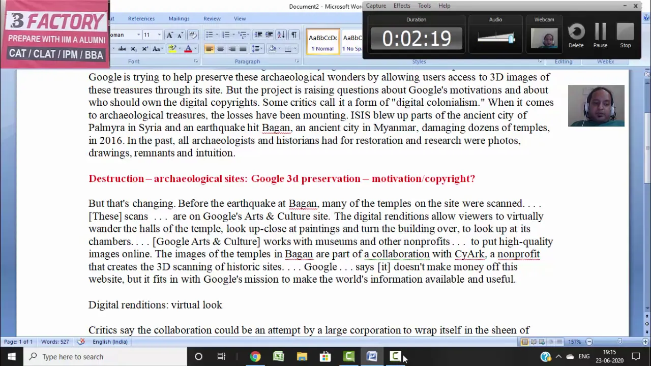Click the proofing errors icon in status bar
Screen dimensions: 651x366
[x=81, y=342]
